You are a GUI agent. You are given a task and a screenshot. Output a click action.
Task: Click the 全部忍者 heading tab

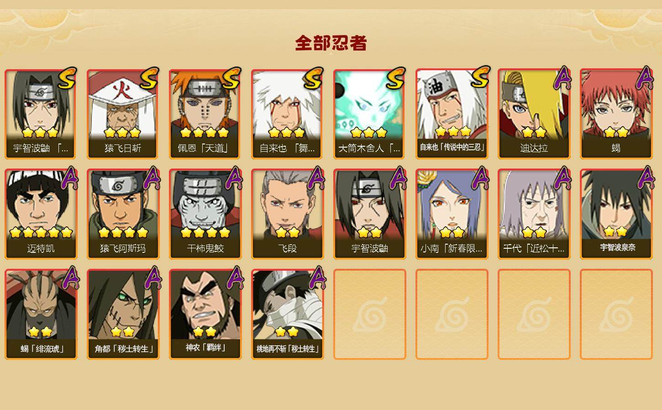click(331, 43)
